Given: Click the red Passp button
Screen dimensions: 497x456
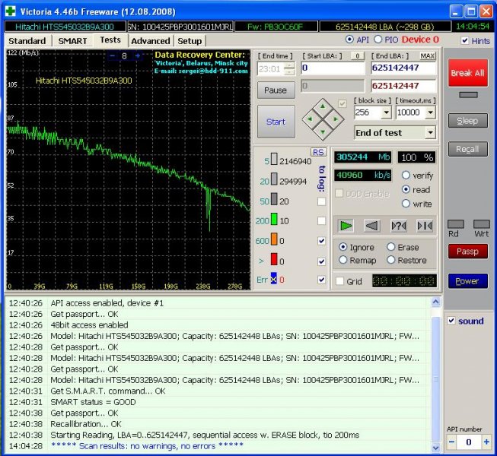Looking at the screenshot, I should click(x=467, y=251).
